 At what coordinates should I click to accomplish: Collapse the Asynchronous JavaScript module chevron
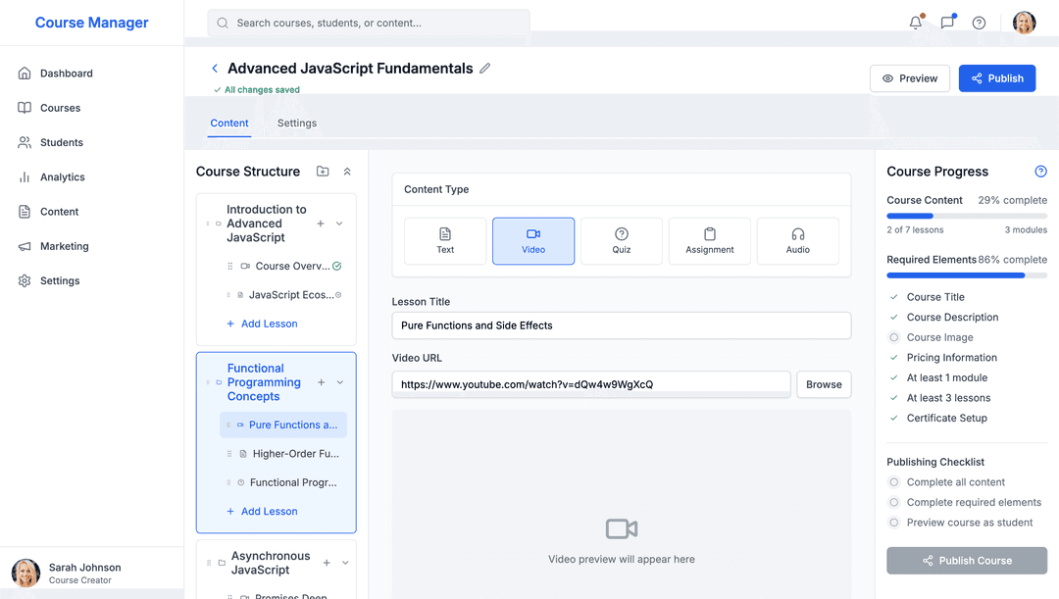point(345,563)
